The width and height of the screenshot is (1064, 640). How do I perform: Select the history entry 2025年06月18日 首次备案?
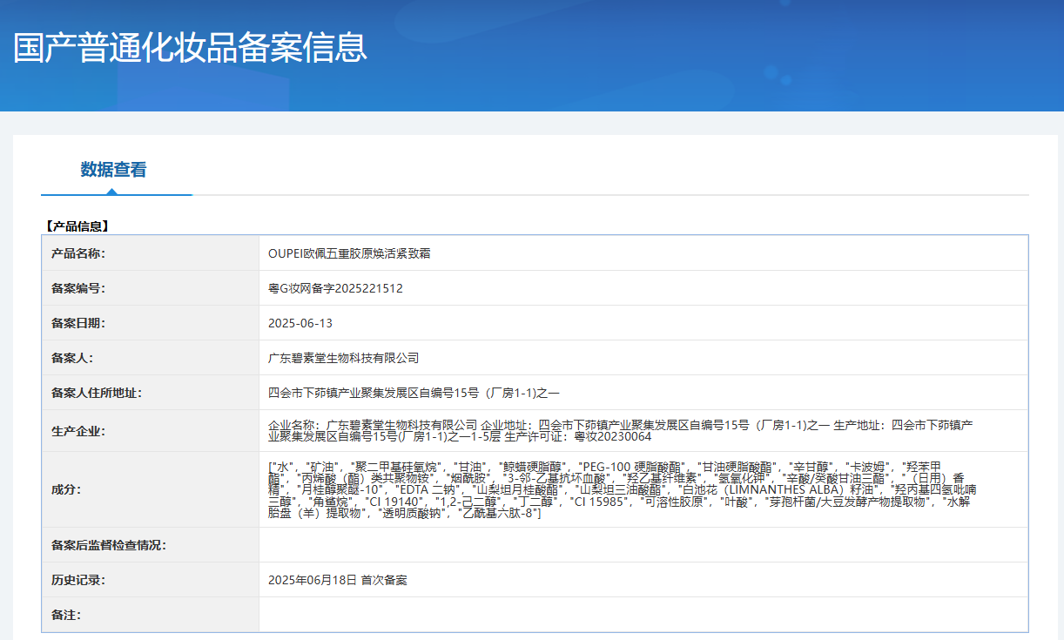coord(338,580)
